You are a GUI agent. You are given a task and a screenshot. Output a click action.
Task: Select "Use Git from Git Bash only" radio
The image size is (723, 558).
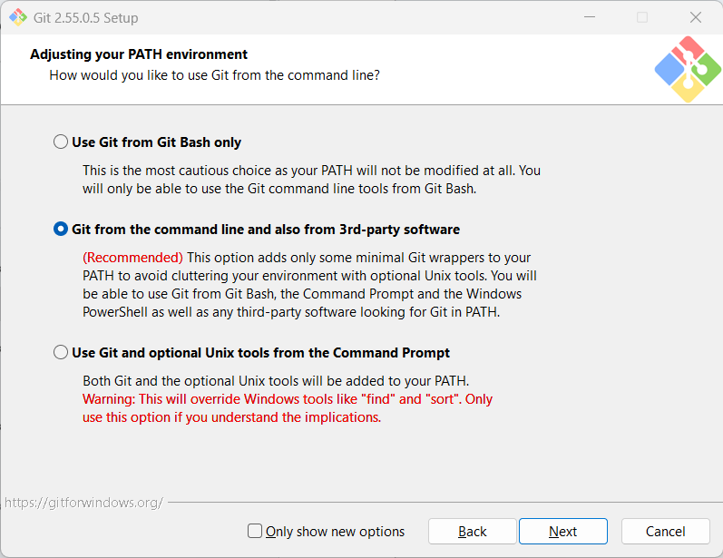point(61,142)
